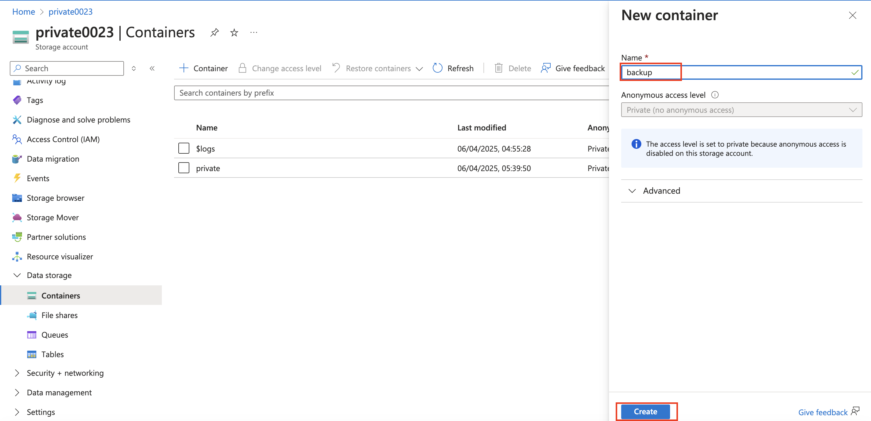The width and height of the screenshot is (871, 421).
Task: Click the 06/04/2025, 05:39:50 cell
Action: (494, 168)
